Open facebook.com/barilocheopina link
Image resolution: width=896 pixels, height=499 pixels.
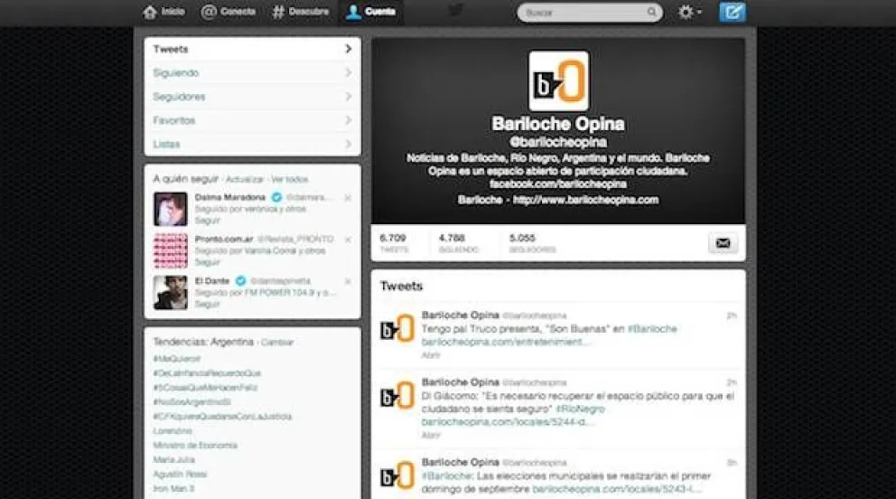click(x=558, y=184)
